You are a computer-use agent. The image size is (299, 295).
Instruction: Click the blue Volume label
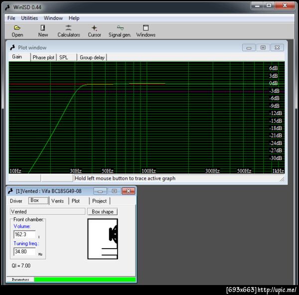(x=22, y=226)
